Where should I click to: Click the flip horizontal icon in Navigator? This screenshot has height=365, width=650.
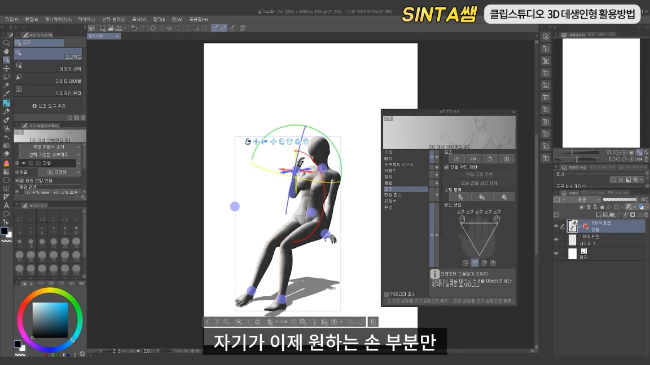[639, 159]
